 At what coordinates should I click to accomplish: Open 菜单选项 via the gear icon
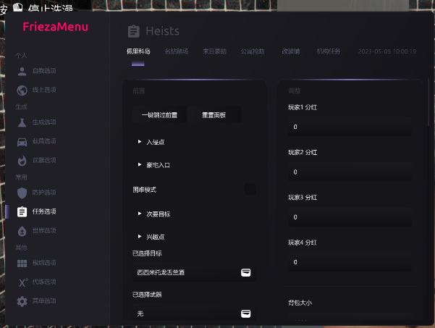pyautogui.click(x=22, y=301)
